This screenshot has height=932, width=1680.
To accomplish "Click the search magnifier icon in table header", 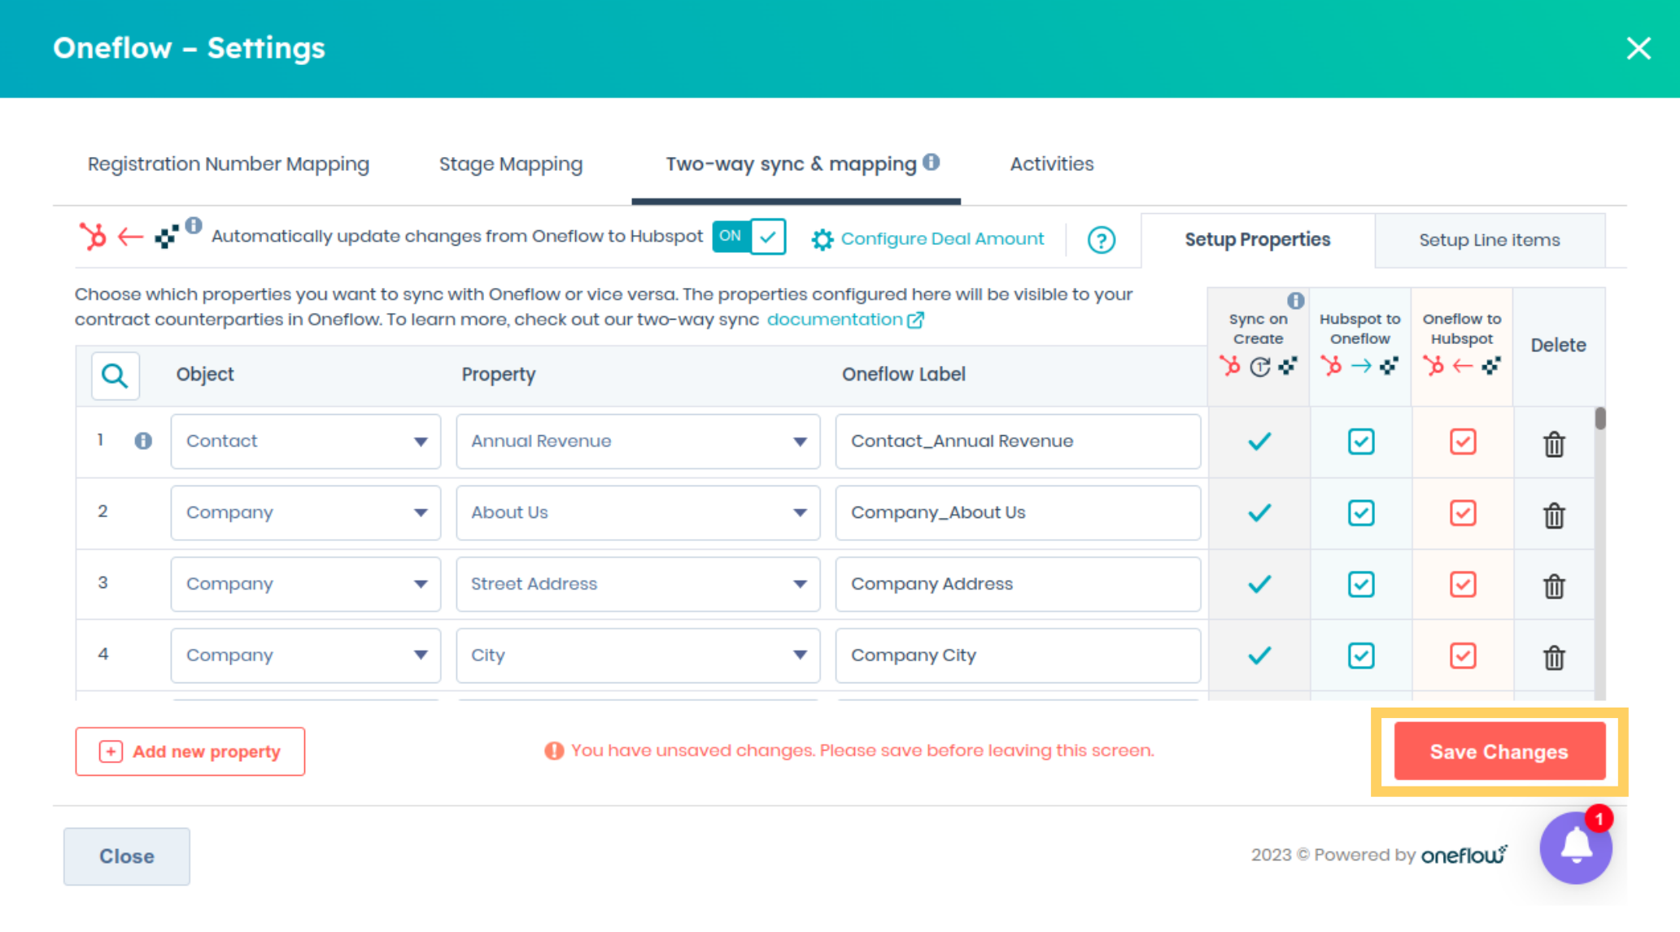I will tap(115, 375).
